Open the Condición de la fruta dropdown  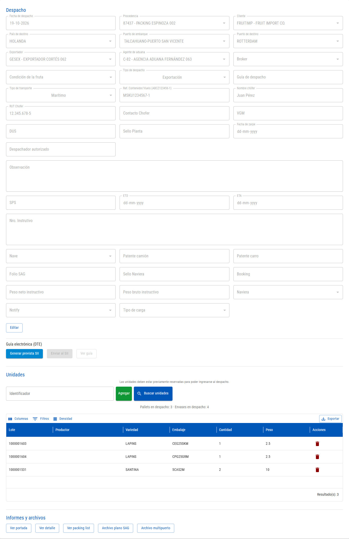[61, 77]
